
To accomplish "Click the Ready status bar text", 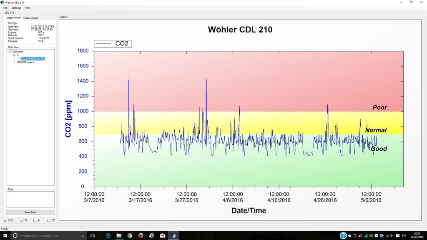I will point(4,229).
